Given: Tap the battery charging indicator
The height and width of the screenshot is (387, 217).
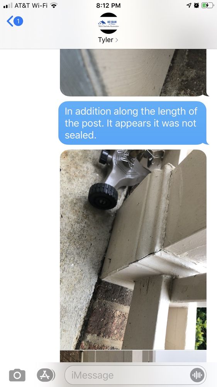Looking at the screenshot, I should tap(207, 5).
